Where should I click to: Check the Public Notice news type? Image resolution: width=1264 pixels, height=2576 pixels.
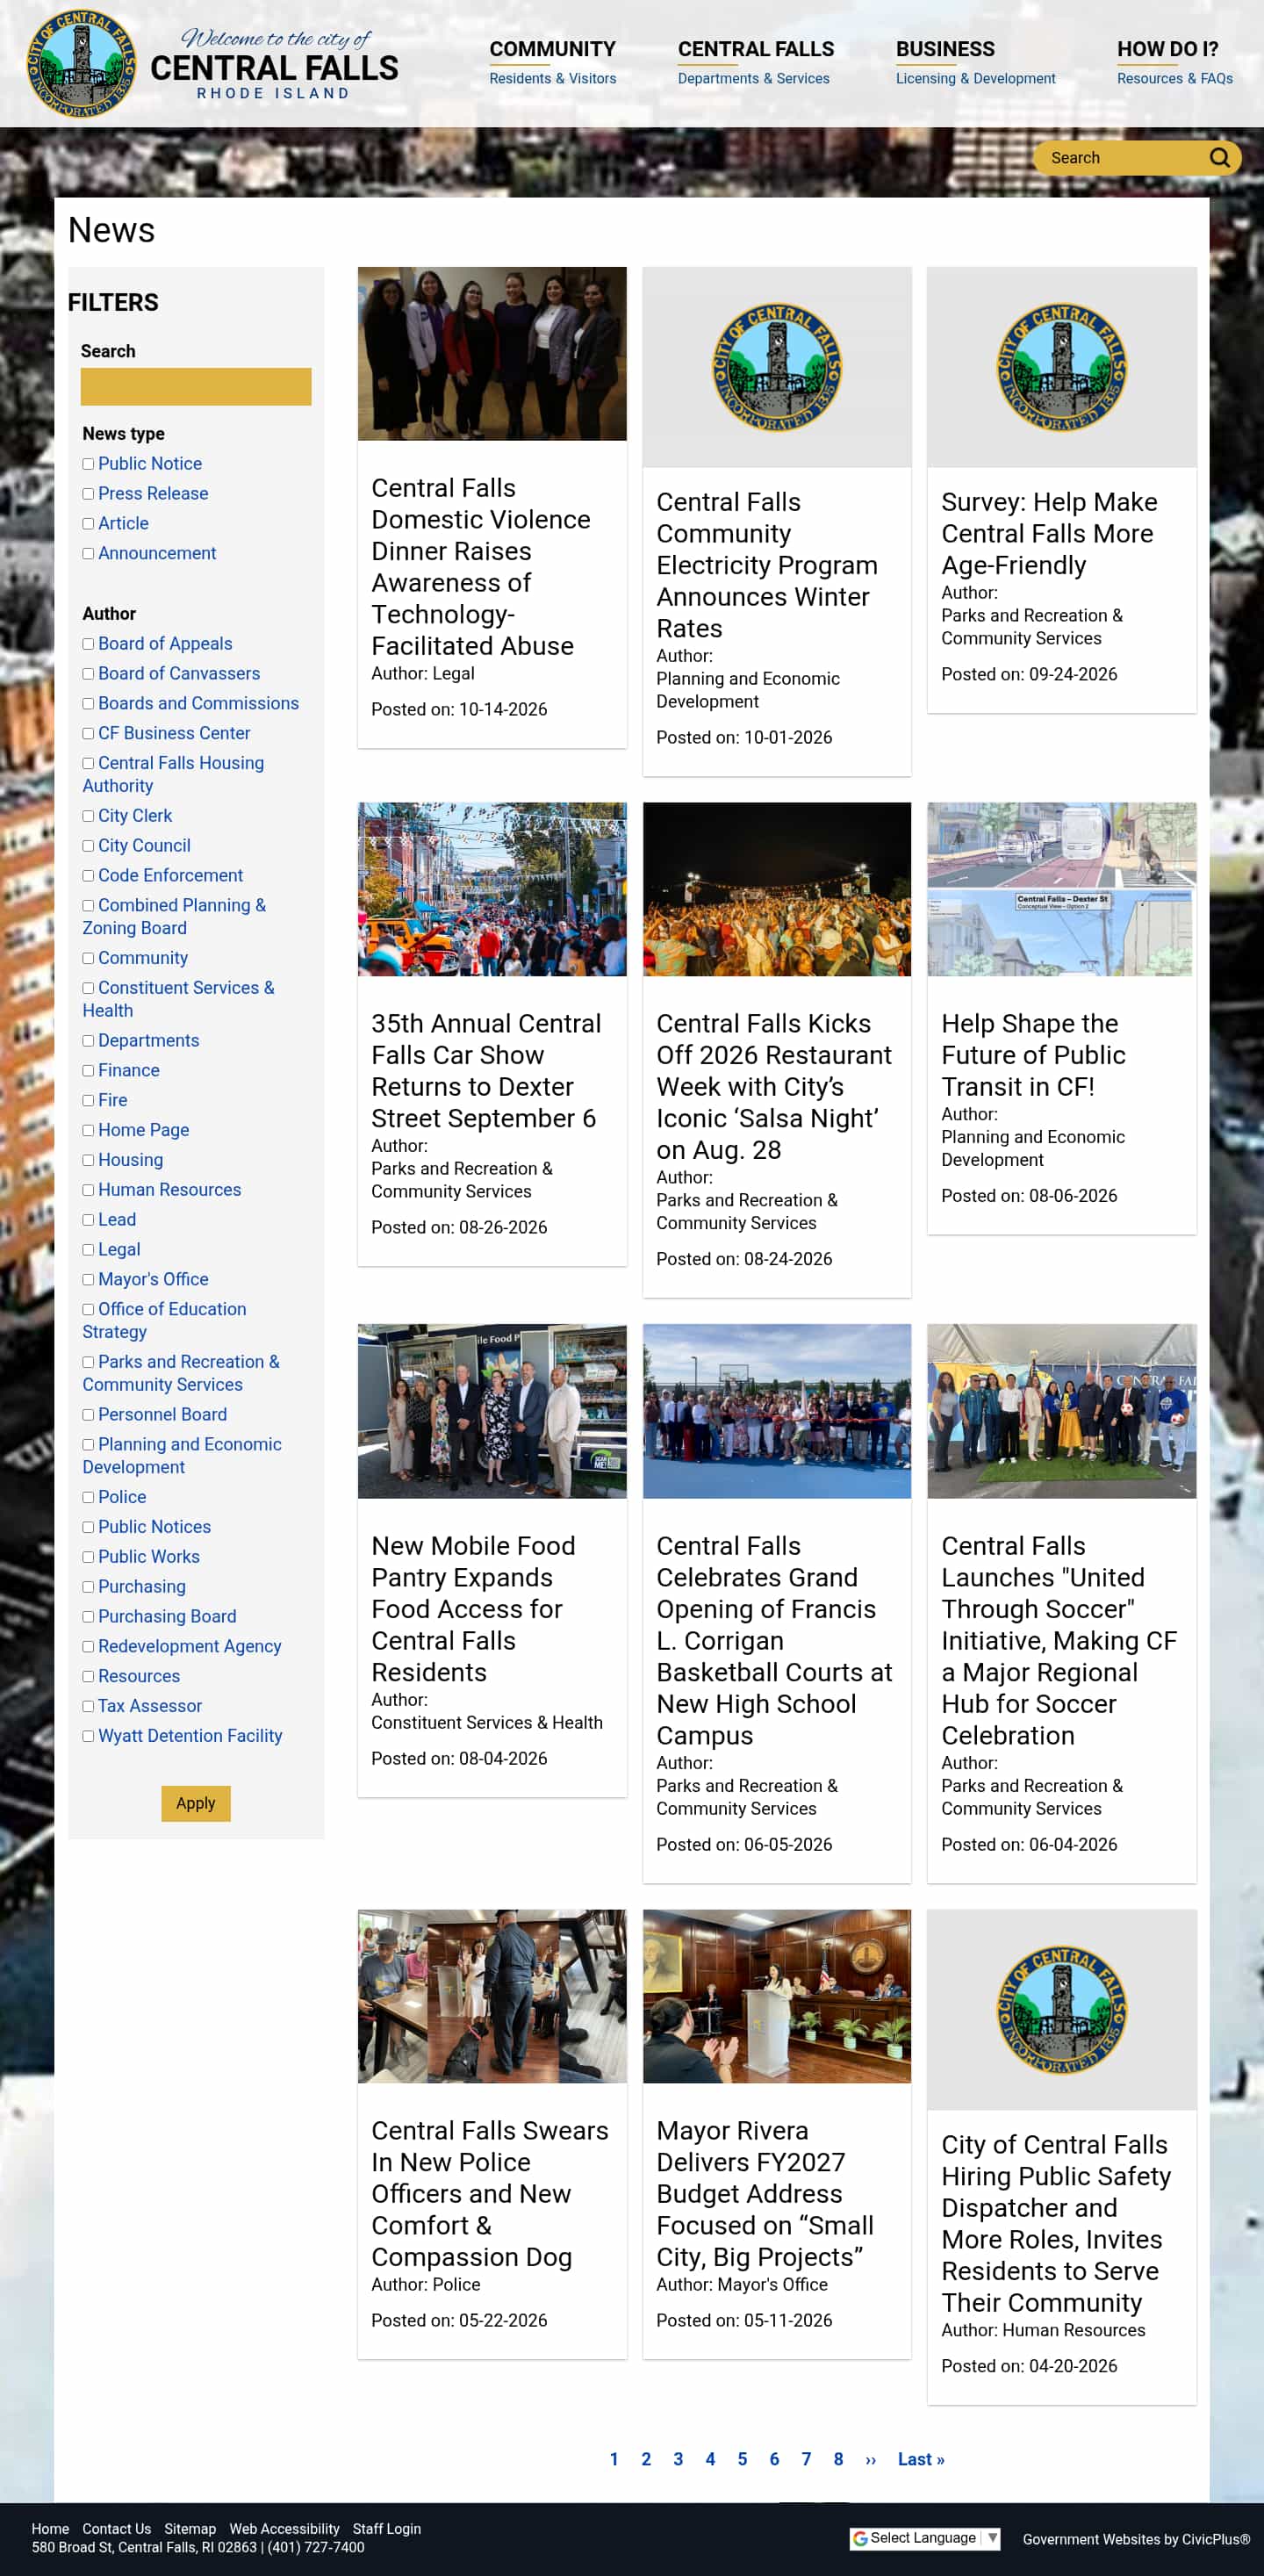[88, 464]
